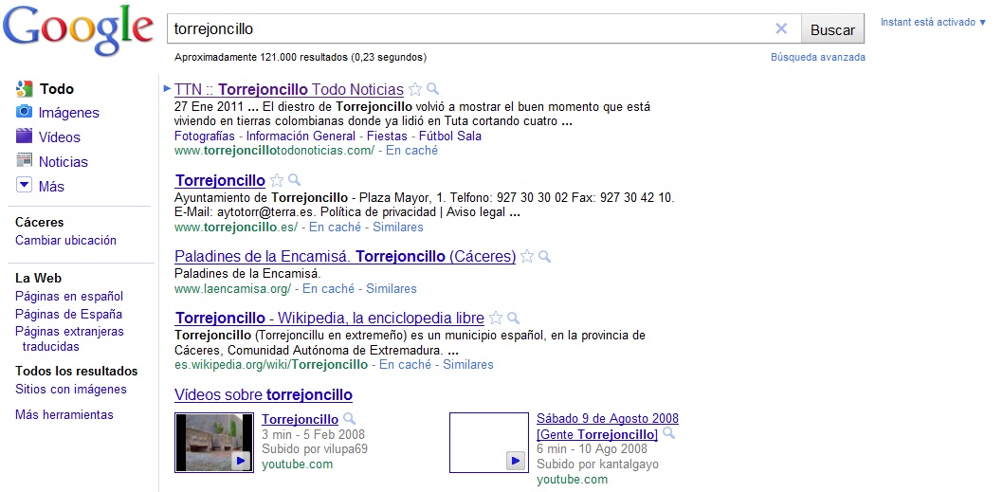
Task: Open En caché for torrejoncillotodonoticias.com
Action: [412, 151]
